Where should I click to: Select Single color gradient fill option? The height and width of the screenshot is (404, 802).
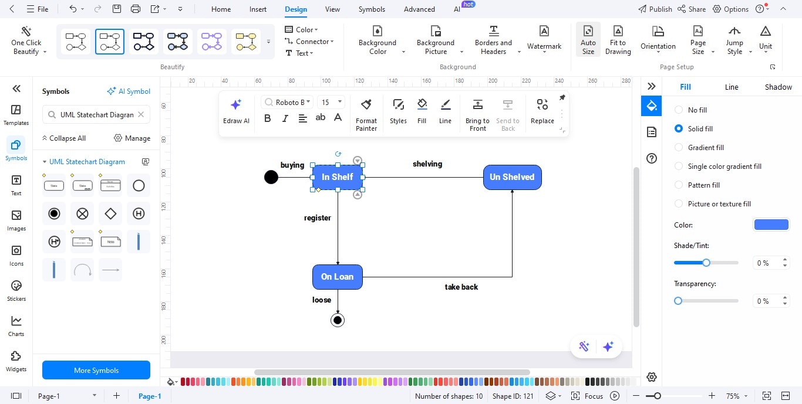click(x=718, y=166)
